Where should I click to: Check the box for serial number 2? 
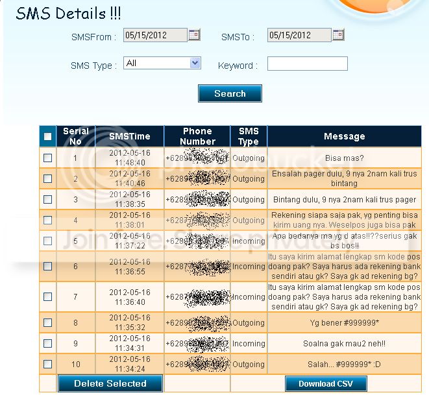(47, 178)
